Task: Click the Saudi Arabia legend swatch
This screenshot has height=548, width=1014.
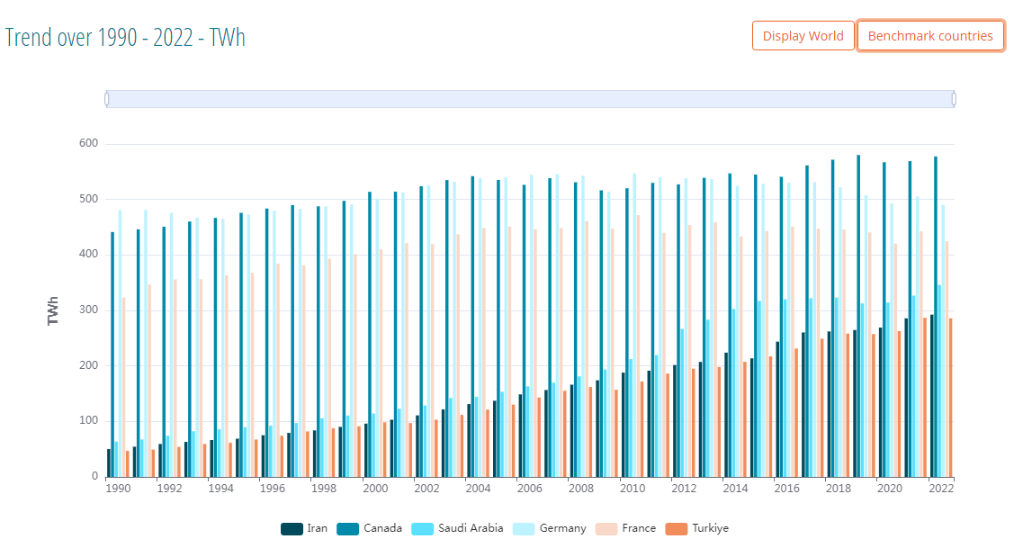Action: click(x=422, y=529)
